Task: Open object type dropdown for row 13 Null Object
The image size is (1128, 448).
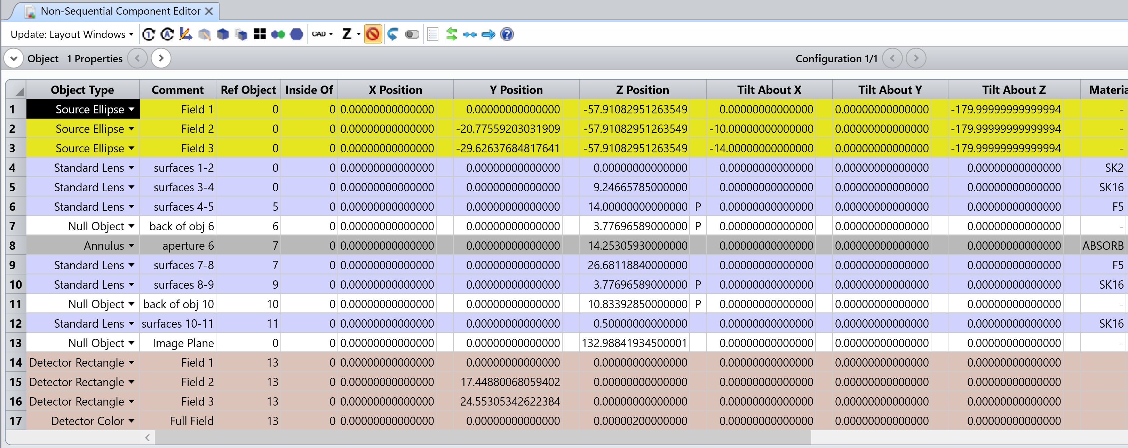Action: point(132,343)
